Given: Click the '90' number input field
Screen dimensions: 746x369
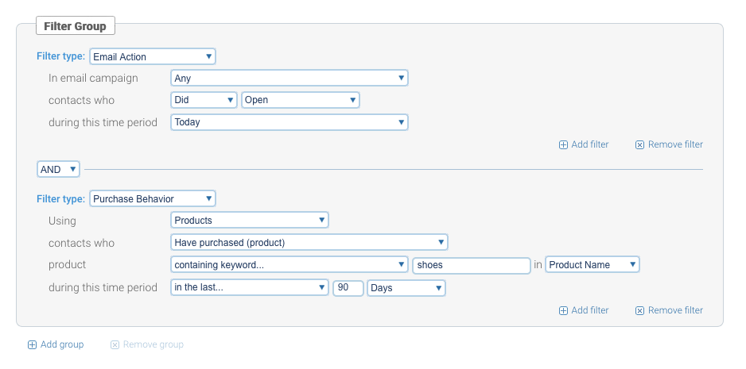Looking at the screenshot, I should [x=348, y=288].
